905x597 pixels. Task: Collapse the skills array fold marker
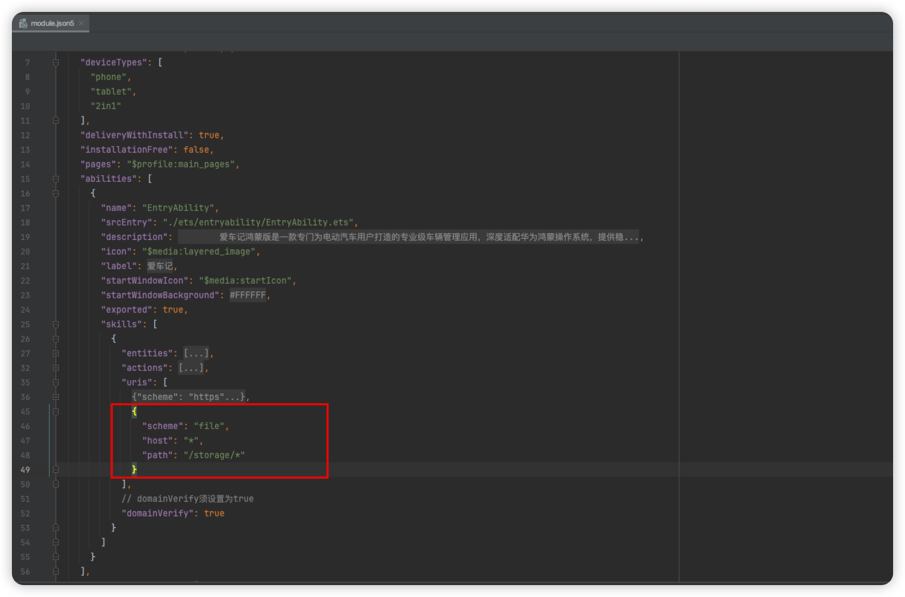pos(56,324)
